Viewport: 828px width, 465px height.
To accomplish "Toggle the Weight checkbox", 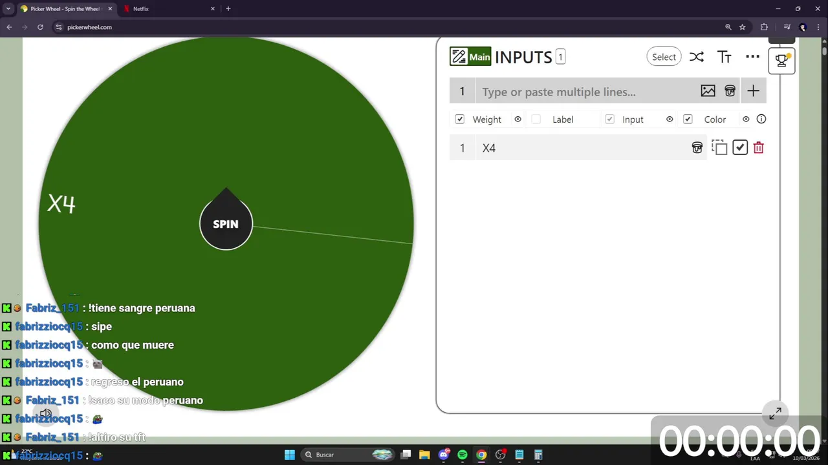I will (x=459, y=119).
